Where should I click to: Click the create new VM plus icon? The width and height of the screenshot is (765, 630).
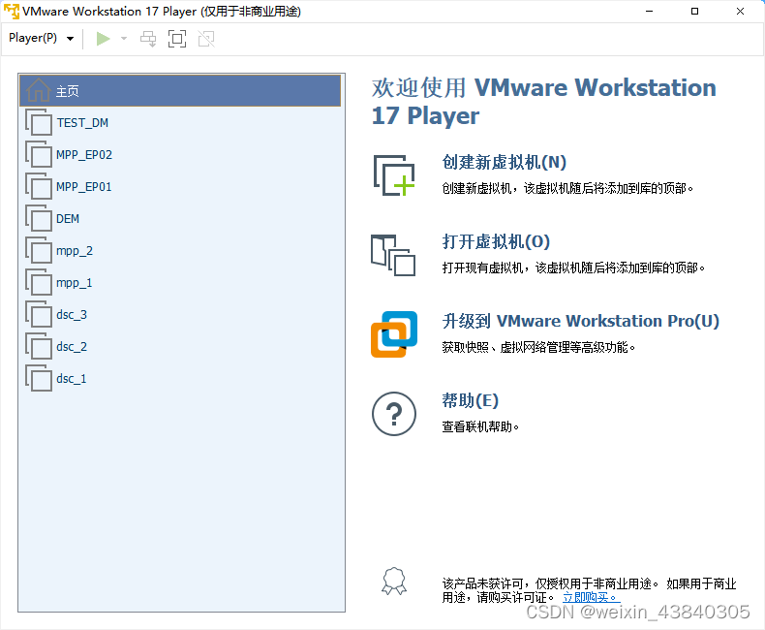click(394, 175)
